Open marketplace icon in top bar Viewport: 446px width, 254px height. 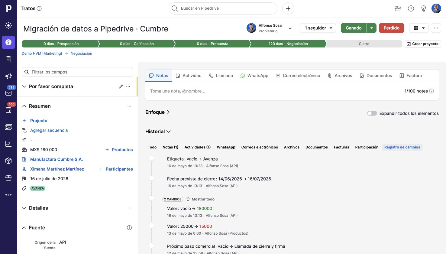(398, 8)
